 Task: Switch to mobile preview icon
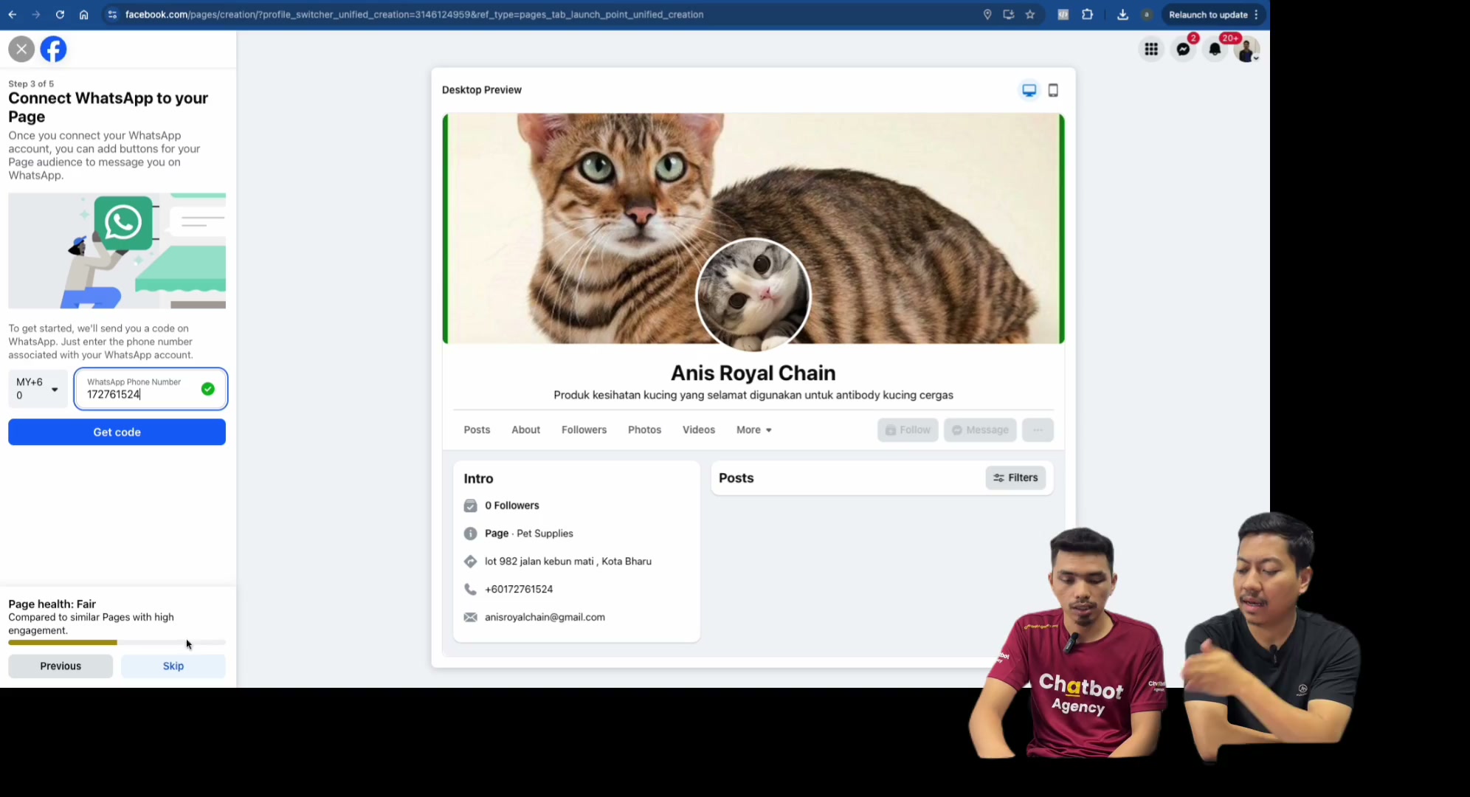(x=1053, y=90)
